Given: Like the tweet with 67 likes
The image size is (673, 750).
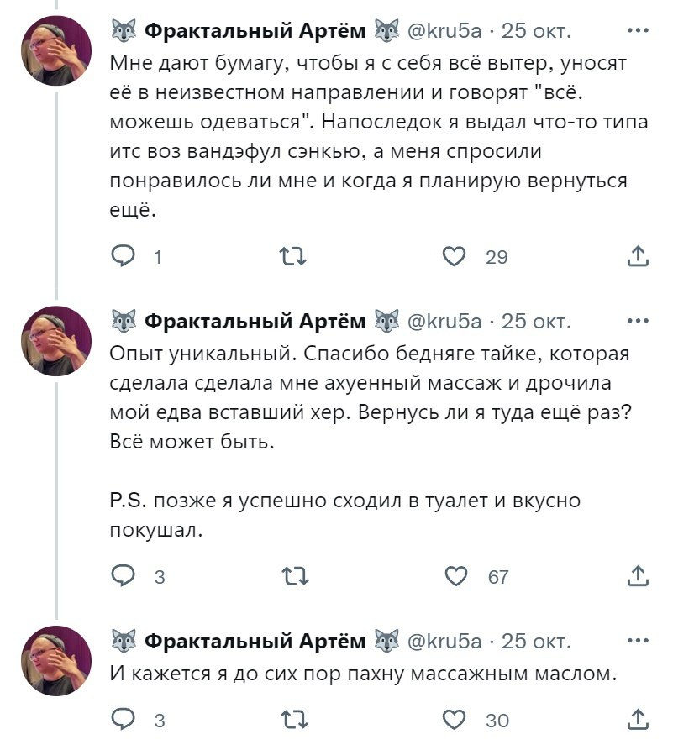Looking at the screenshot, I should click(455, 576).
